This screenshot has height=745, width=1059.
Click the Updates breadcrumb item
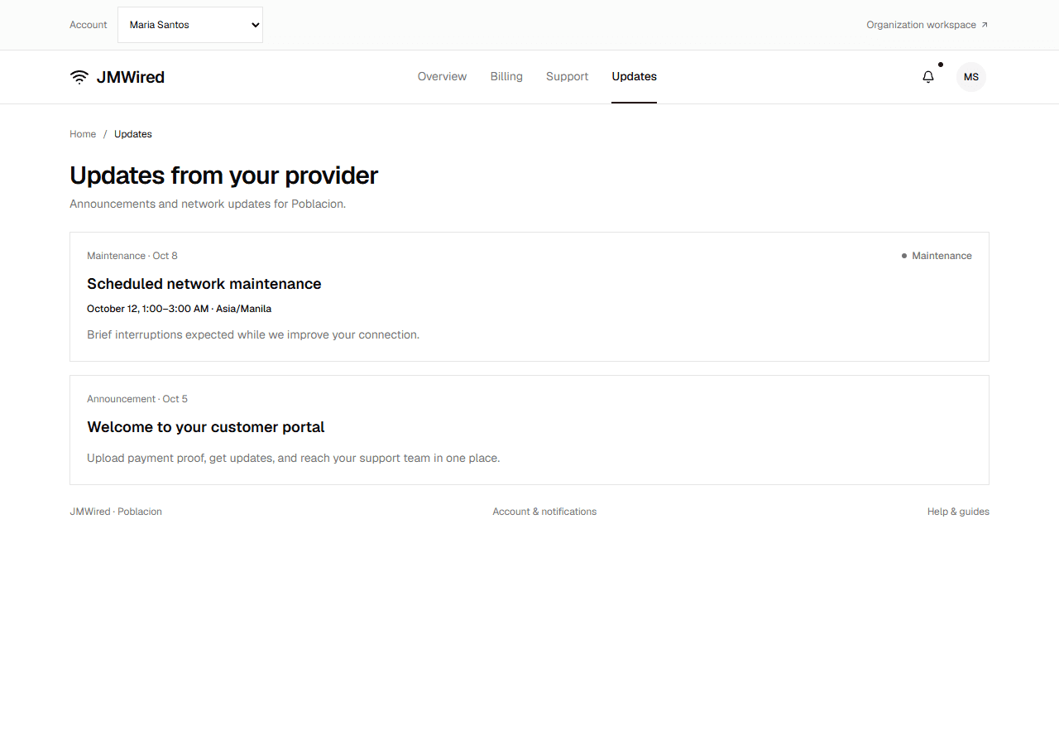pyautogui.click(x=133, y=134)
